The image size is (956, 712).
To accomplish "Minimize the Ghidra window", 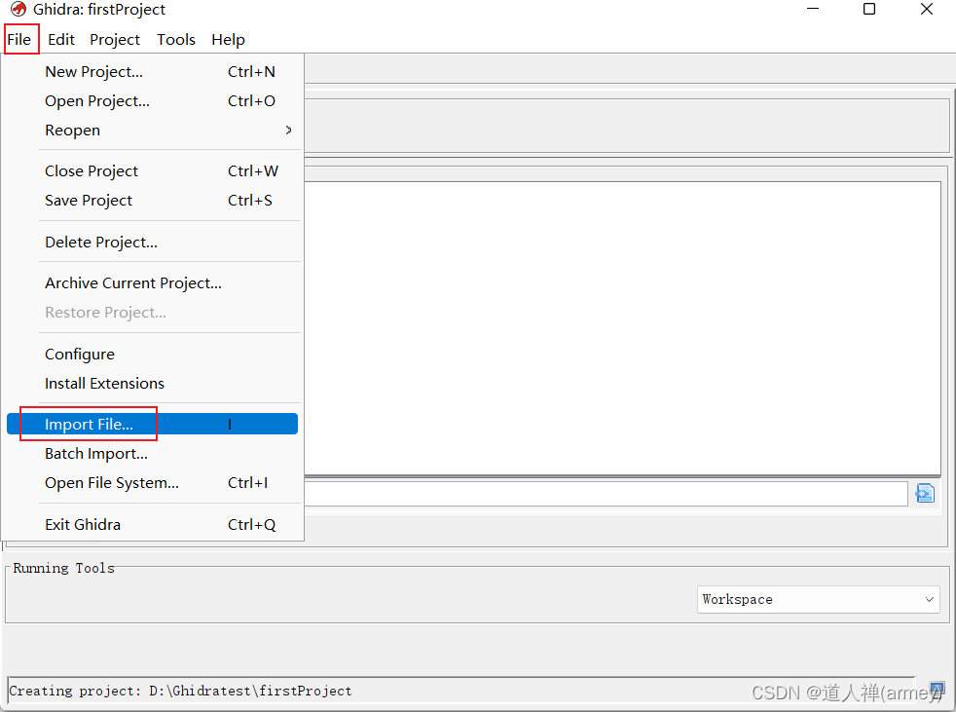I will [813, 9].
